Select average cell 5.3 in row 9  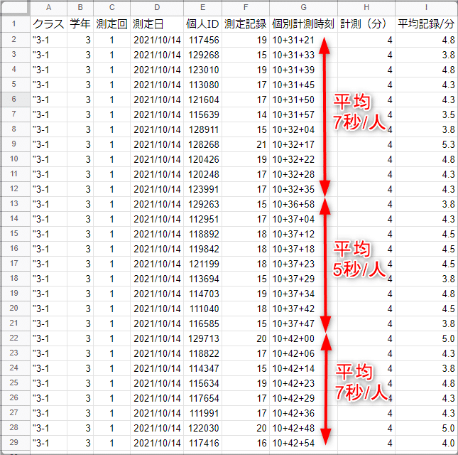tap(427, 144)
